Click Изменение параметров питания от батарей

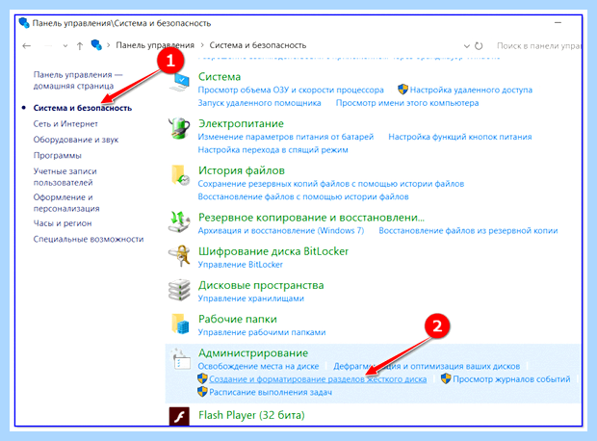(286, 137)
